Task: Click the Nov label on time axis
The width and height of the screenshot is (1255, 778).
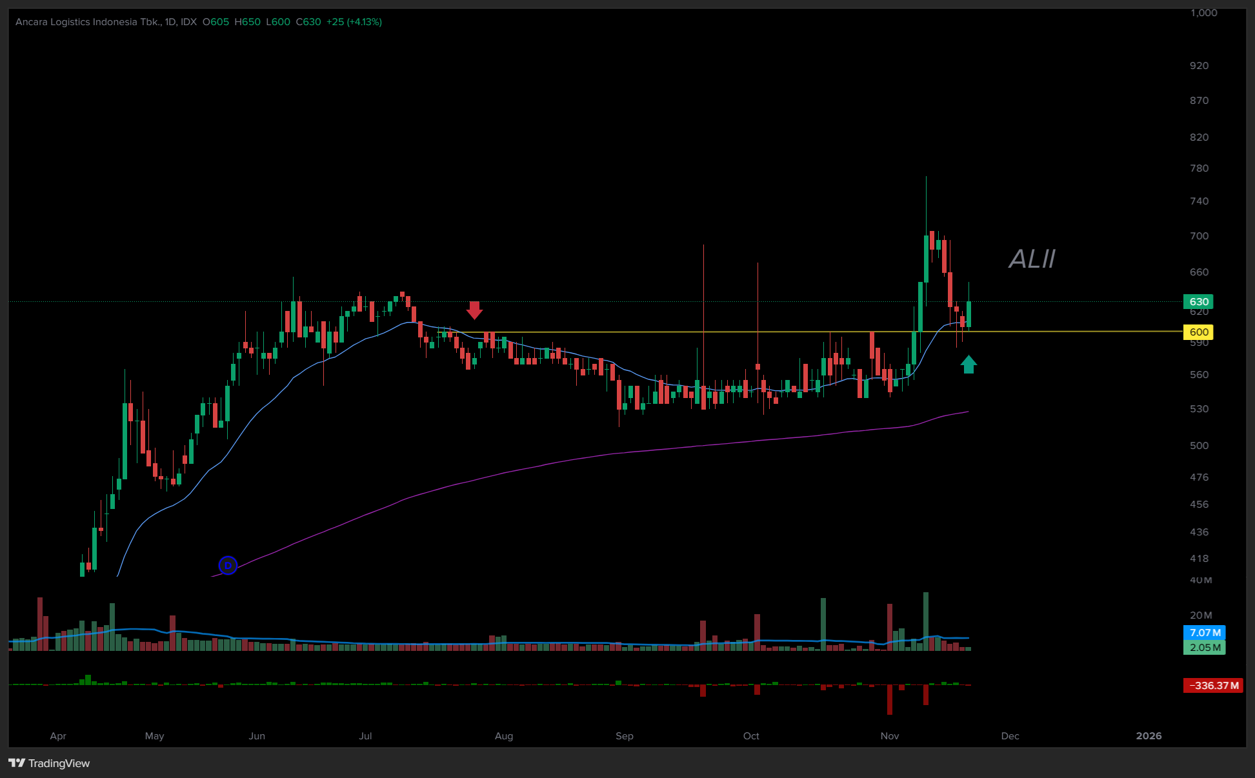Action: (890, 736)
